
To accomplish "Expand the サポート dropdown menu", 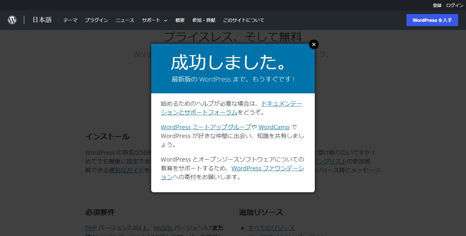I will [154, 20].
